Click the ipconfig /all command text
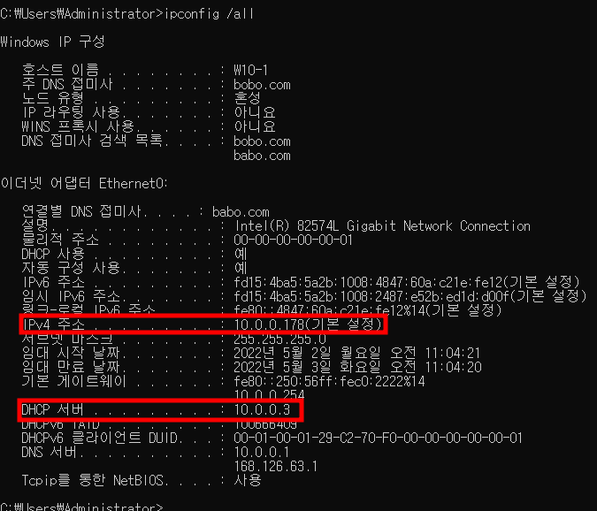 (x=209, y=14)
